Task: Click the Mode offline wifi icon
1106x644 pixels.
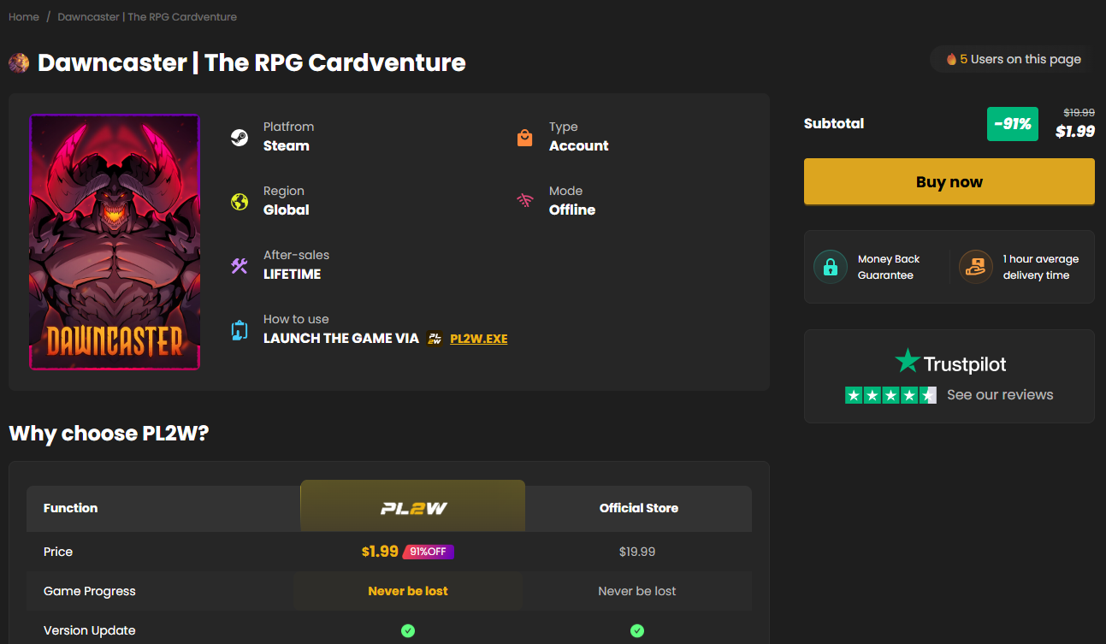Action: point(525,201)
